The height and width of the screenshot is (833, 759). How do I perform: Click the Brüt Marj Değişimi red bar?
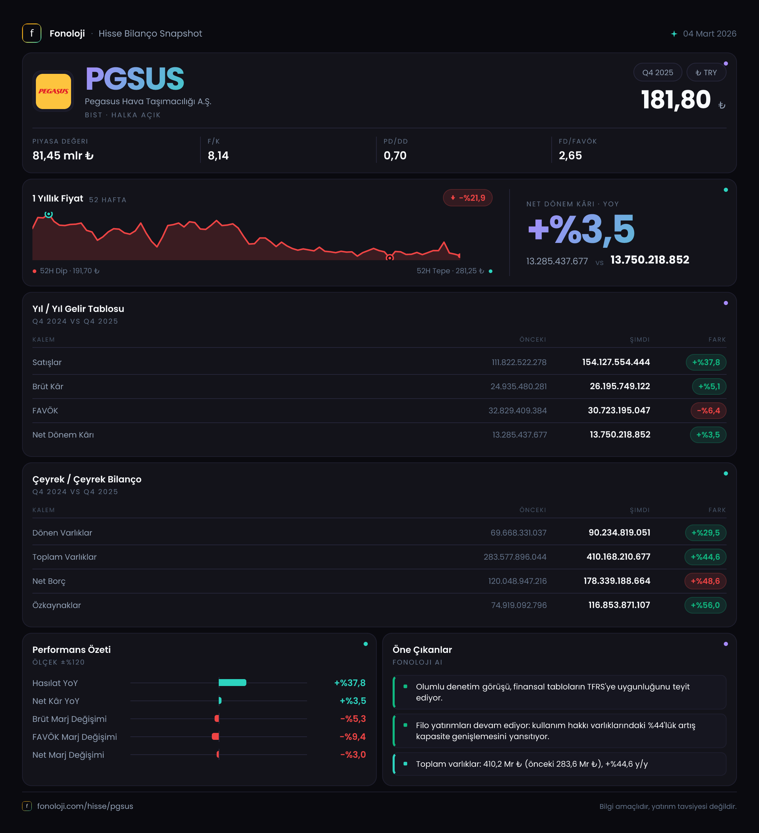click(x=217, y=718)
